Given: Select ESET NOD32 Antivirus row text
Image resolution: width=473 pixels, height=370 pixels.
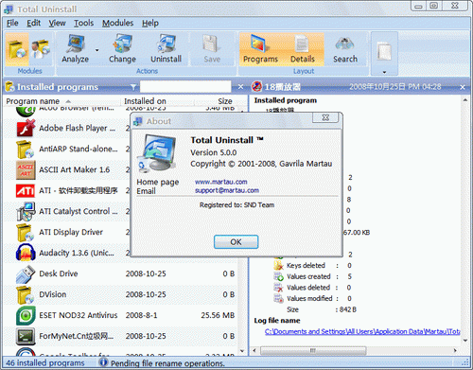Looking at the screenshot, I should pos(79,315).
